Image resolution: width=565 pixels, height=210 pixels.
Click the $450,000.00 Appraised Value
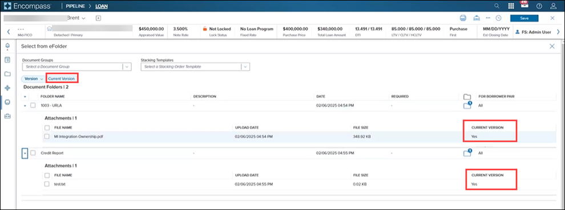151,29
